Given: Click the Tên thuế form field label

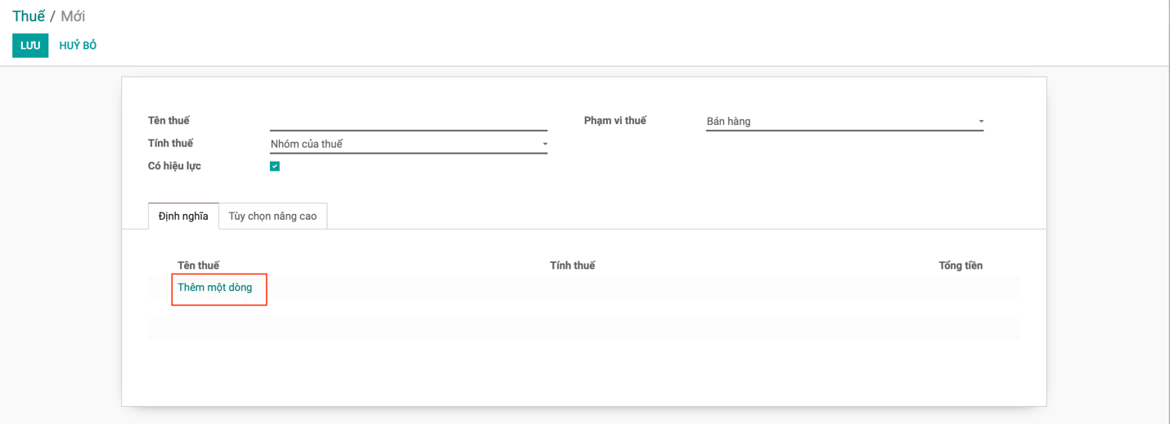Looking at the screenshot, I should point(169,121).
